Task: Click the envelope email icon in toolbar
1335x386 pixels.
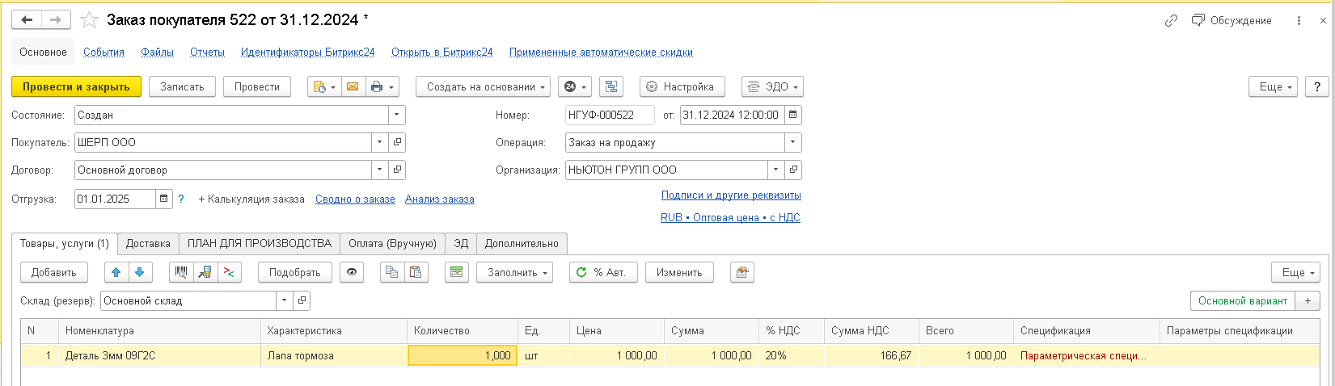Action: (352, 86)
